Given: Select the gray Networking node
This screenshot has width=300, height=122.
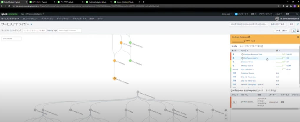Looking at the screenshot, I should point(90,110).
